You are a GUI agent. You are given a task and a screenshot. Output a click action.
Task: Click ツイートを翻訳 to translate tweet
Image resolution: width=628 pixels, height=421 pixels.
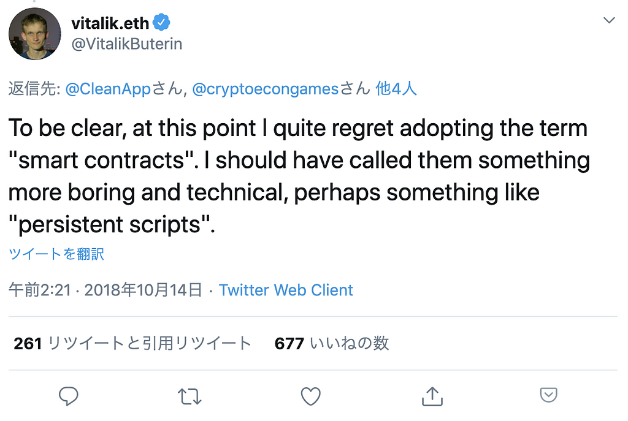[56, 254]
